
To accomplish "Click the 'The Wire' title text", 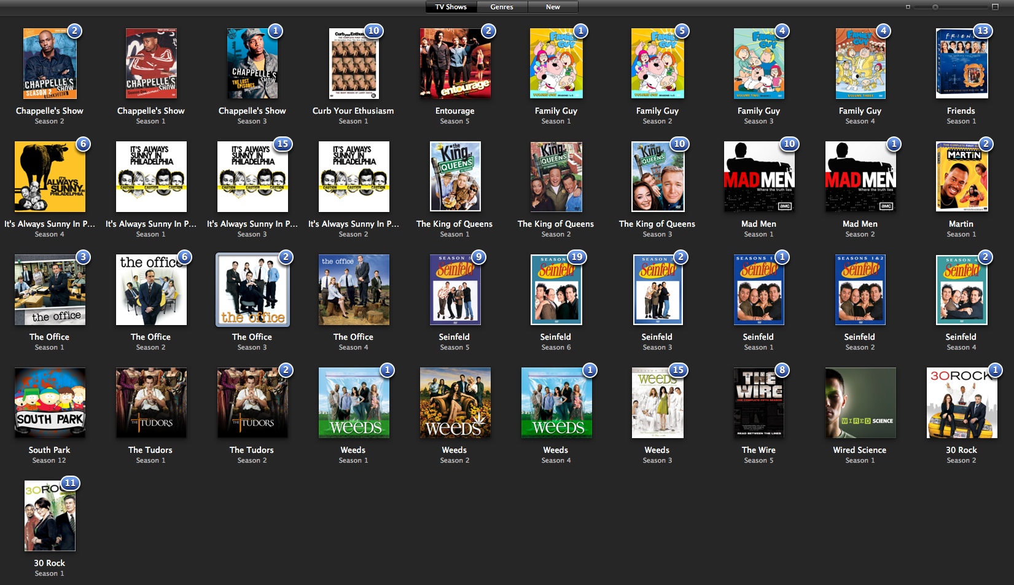I will pyautogui.click(x=759, y=450).
